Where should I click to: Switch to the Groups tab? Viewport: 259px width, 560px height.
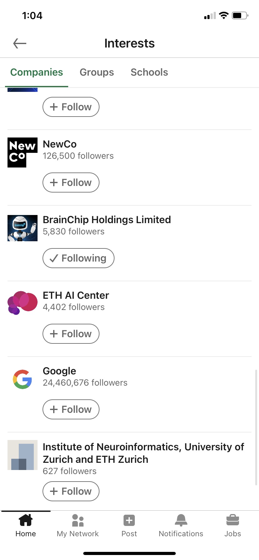click(97, 72)
